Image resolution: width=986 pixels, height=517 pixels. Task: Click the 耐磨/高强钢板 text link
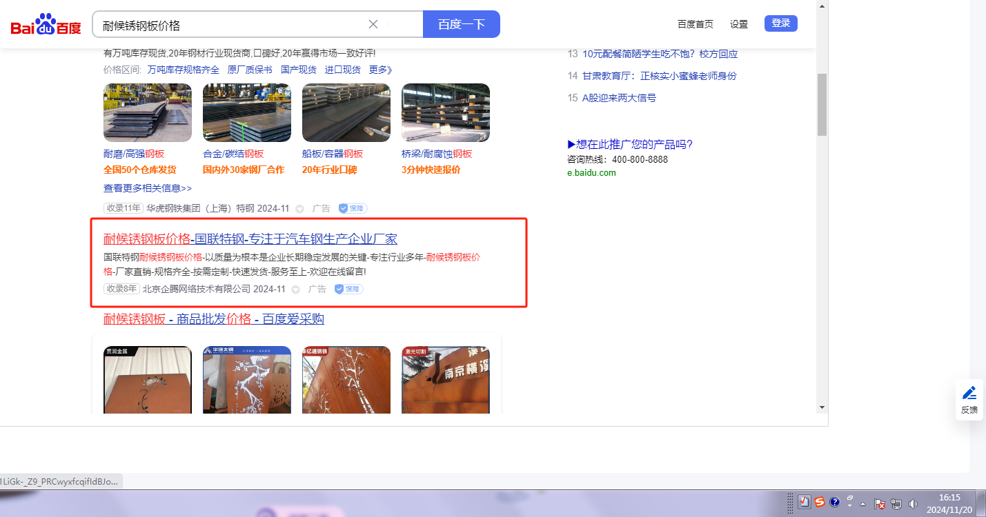point(134,154)
